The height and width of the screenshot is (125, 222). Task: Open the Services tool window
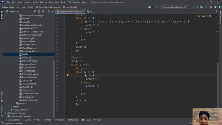(86, 120)
